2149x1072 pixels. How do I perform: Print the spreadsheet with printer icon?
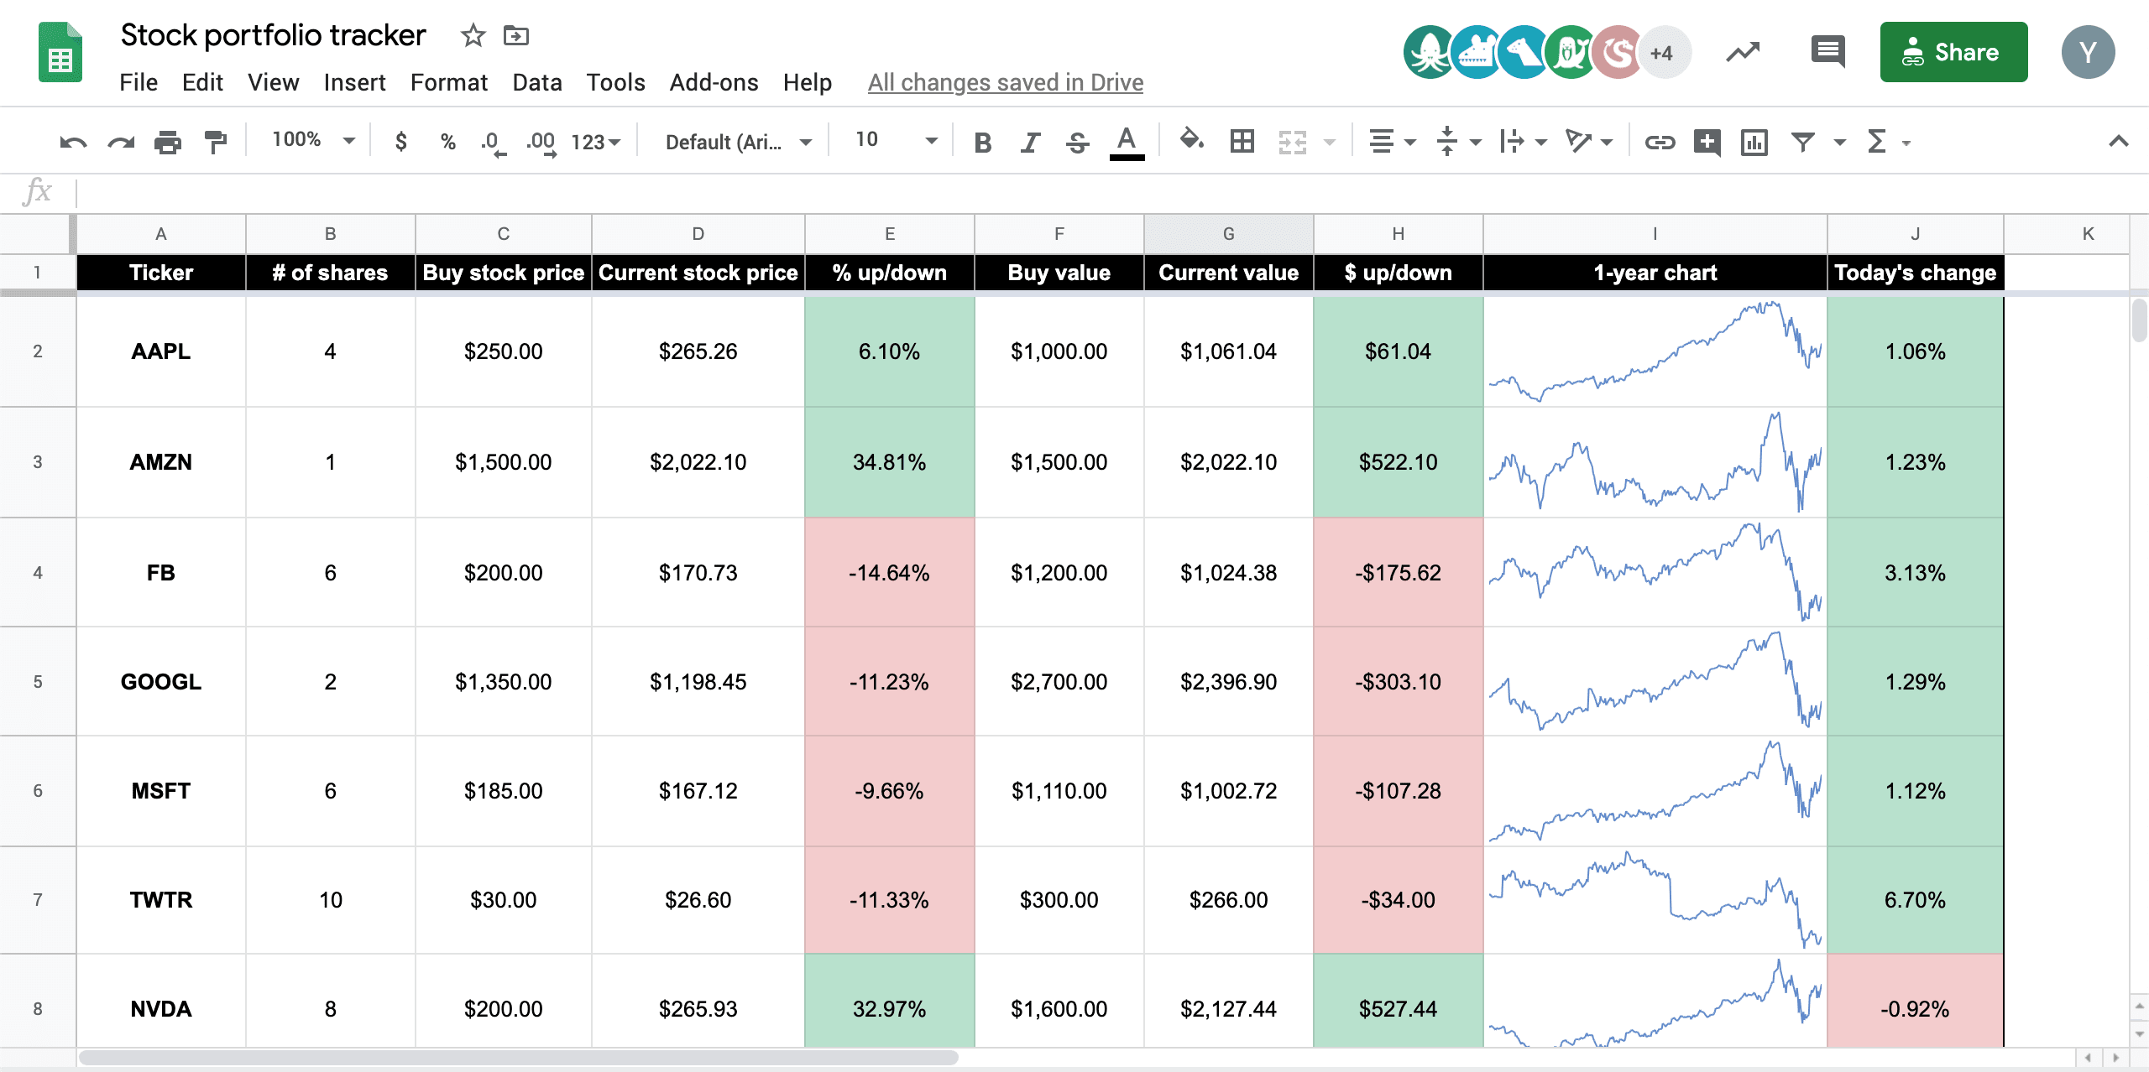point(168,143)
